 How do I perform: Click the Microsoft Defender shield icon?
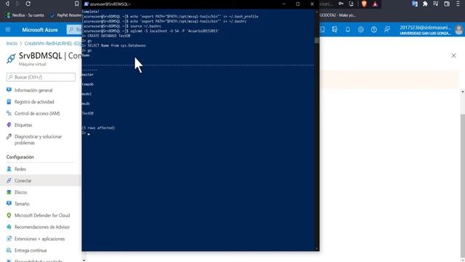(x=9, y=215)
